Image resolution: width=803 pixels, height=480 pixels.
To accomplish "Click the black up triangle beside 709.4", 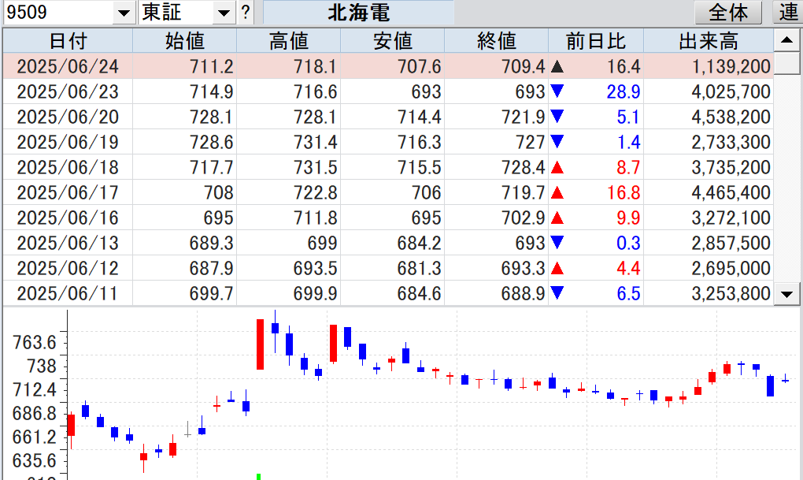I will tap(557, 66).
